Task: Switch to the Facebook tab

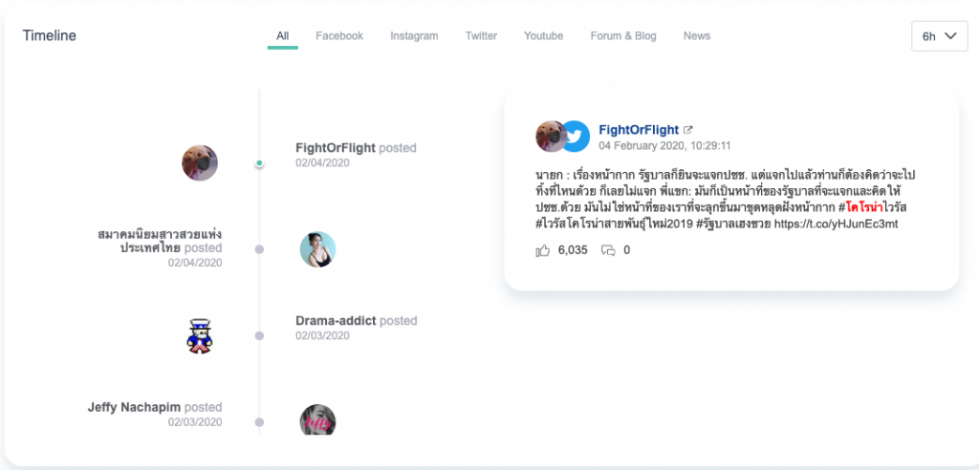Action: [x=339, y=36]
